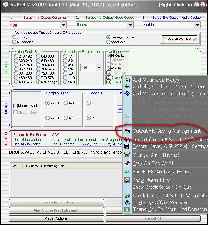Expand the video Bitrate kbps dropdown

pyautogui.click(x=99, y=67)
